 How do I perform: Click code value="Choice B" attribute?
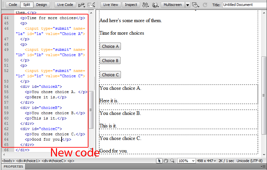click(x=64, y=55)
